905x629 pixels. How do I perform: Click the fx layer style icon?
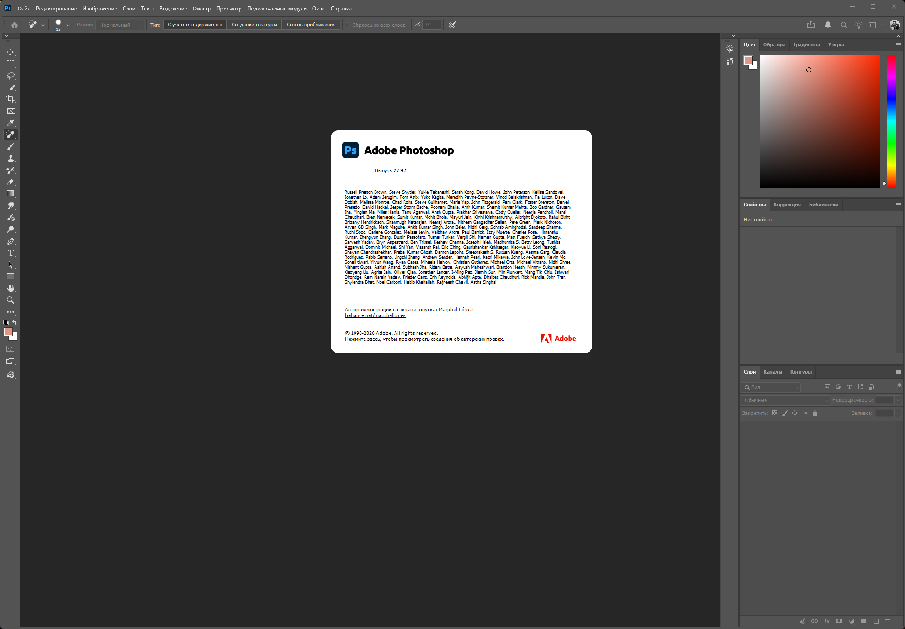coord(827,621)
